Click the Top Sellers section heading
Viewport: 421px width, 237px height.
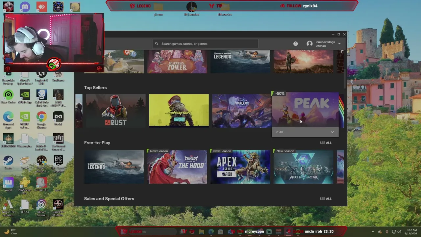(x=95, y=88)
